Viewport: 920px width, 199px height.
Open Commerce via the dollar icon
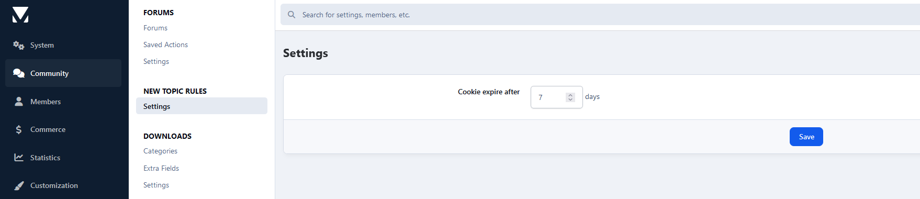[x=19, y=129]
